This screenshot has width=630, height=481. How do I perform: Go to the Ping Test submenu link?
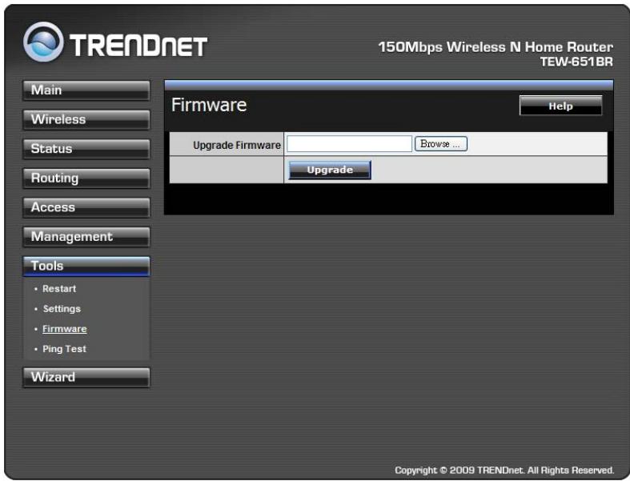64,349
